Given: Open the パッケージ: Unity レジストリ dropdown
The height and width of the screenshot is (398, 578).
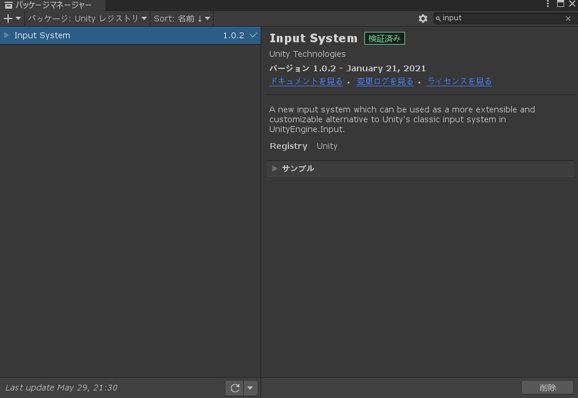Looking at the screenshot, I should click(88, 19).
